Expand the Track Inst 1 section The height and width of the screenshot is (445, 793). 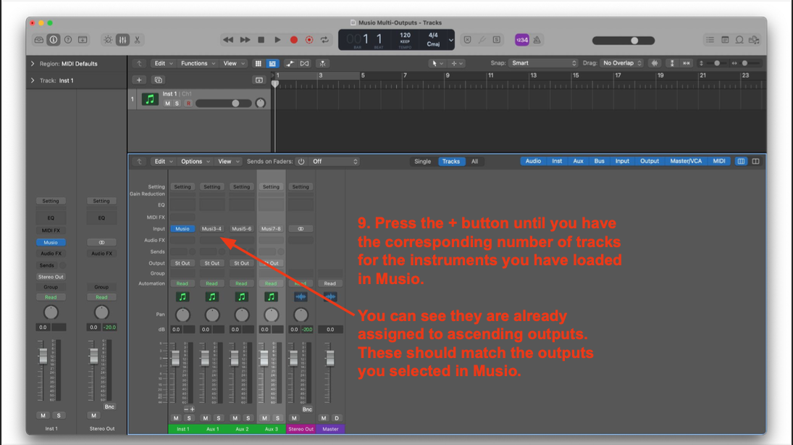click(x=33, y=80)
